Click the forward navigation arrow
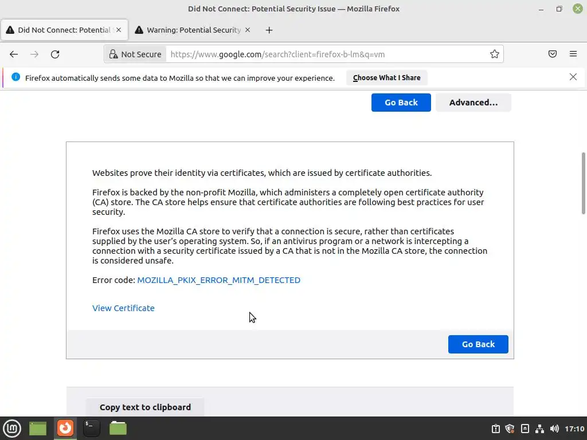587x440 pixels. (34, 54)
